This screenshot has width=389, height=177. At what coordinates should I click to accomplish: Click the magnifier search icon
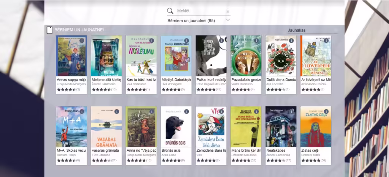coord(170,11)
